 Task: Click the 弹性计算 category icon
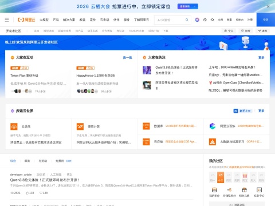[80, 126]
